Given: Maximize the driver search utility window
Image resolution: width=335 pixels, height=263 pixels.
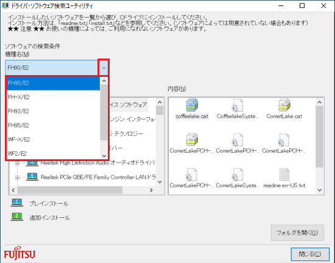Looking at the screenshot, I should [x=302, y=5].
